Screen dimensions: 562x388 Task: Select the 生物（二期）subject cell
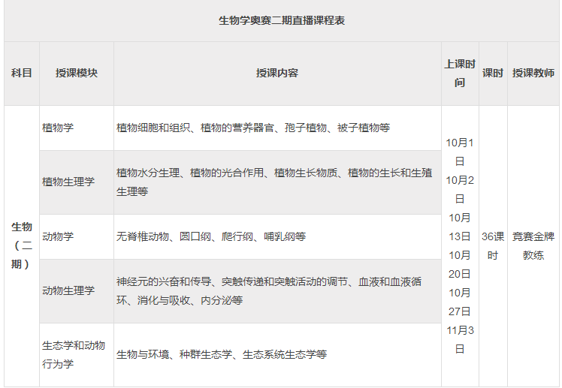22,245
